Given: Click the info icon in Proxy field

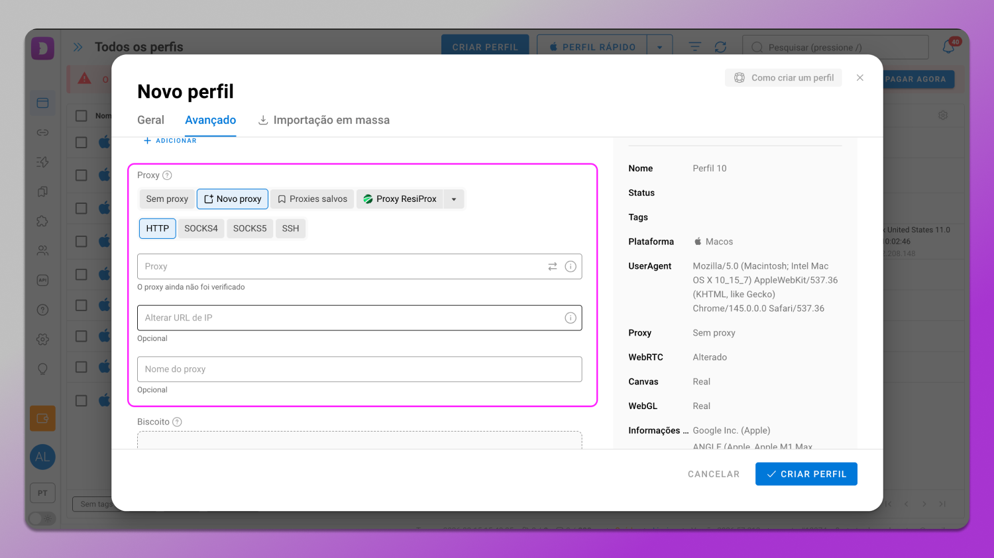Looking at the screenshot, I should (x=570, y=267).
